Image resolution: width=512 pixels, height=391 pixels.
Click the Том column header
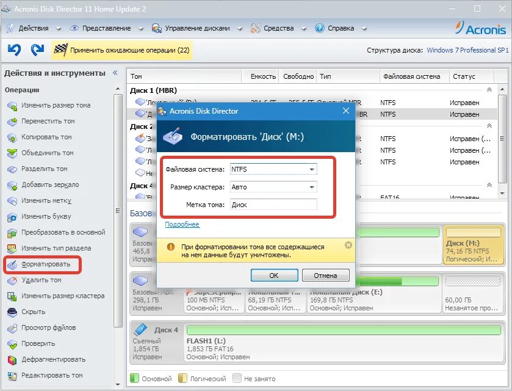pyautogui.click(x=184, y=76)
